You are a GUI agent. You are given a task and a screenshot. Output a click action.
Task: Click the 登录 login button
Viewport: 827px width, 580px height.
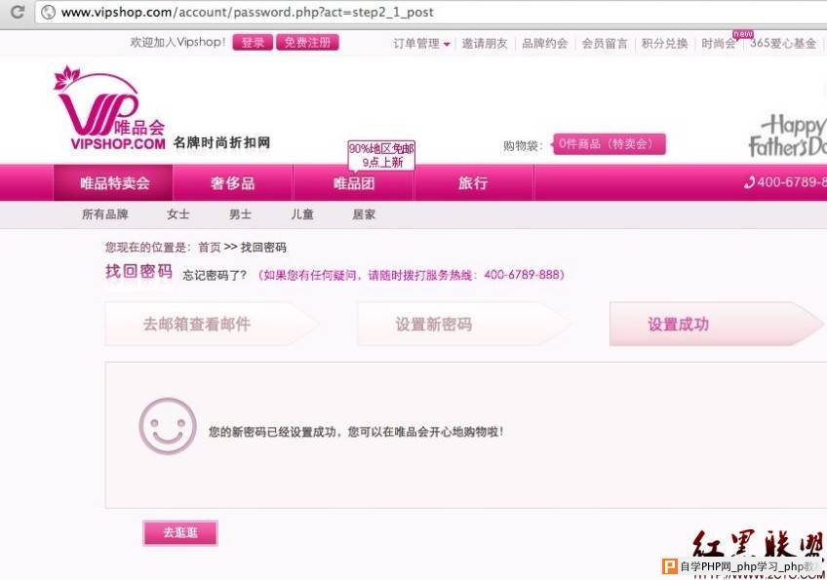click(x=253, y=42)
